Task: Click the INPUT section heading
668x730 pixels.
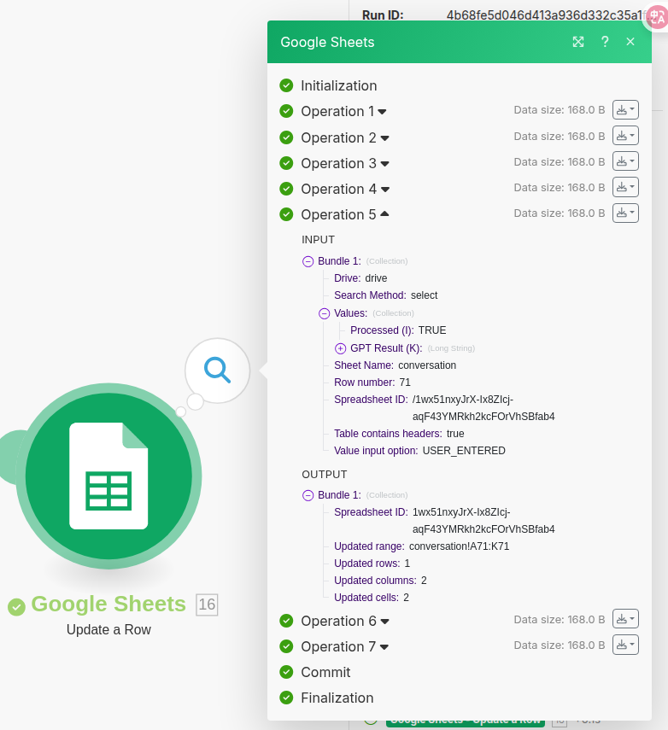Action: coord(318,240)
